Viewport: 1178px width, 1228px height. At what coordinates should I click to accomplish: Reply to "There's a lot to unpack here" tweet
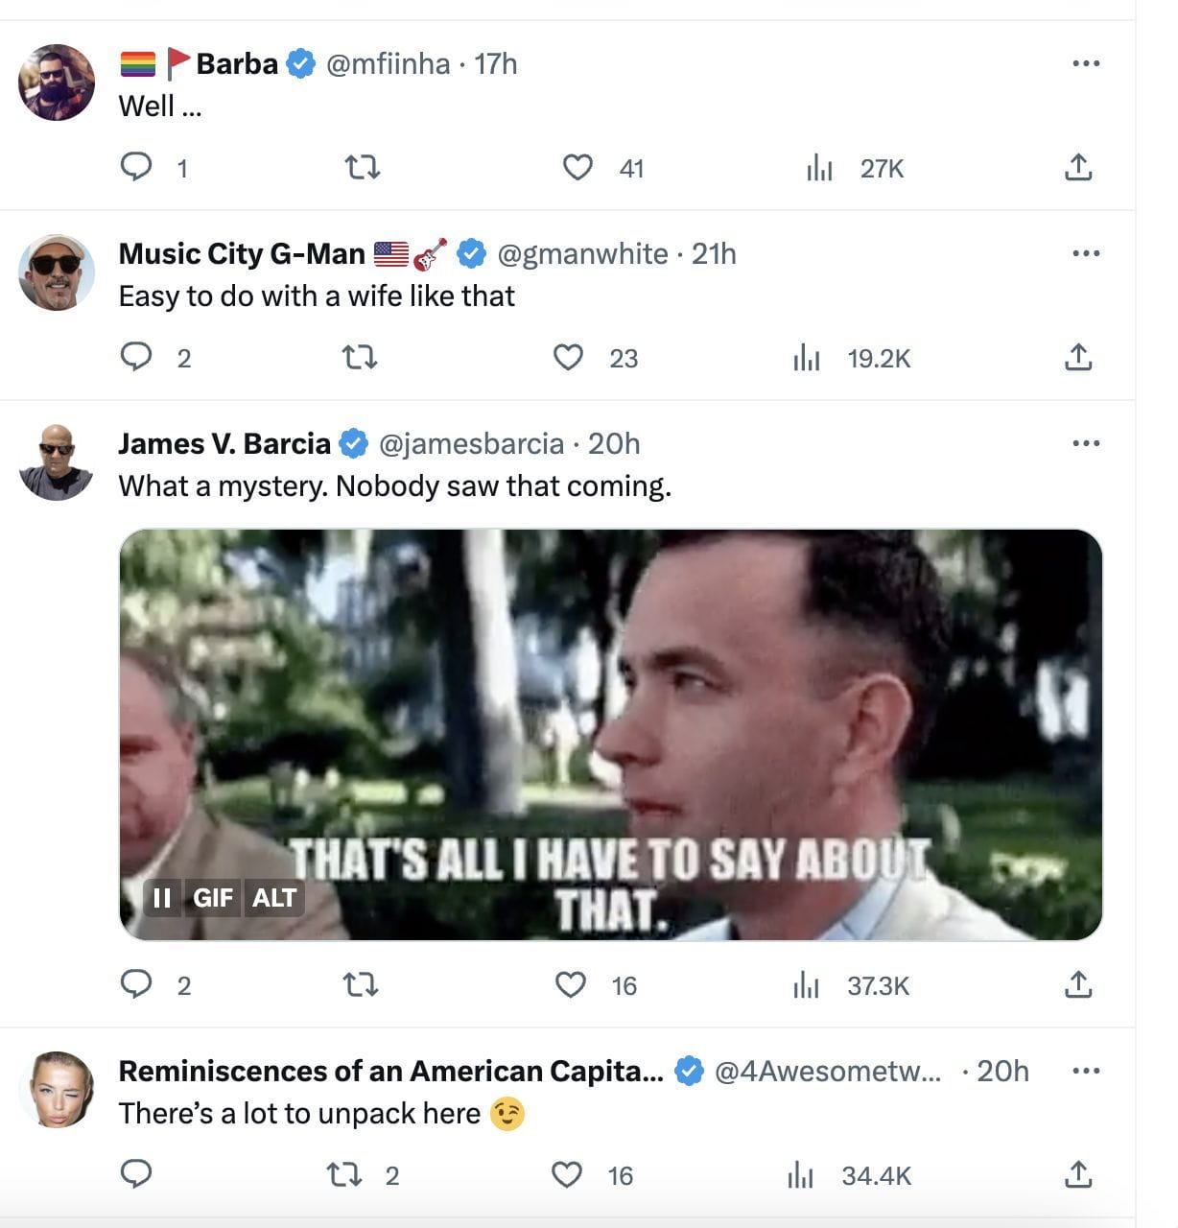pyautogui.click(x=136, y=1174)
